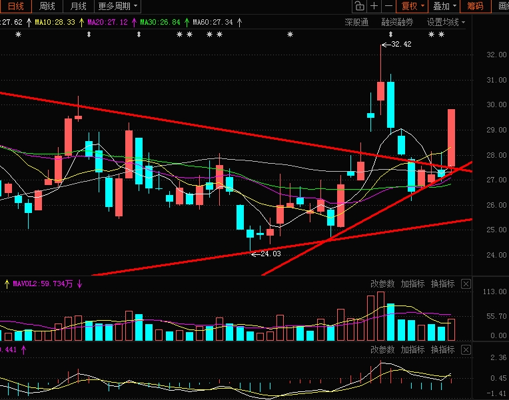The height and width of the screenshot is (400, 509).
Task: Click the 32.42 high price annotation
Action: [x=401, y=44]
